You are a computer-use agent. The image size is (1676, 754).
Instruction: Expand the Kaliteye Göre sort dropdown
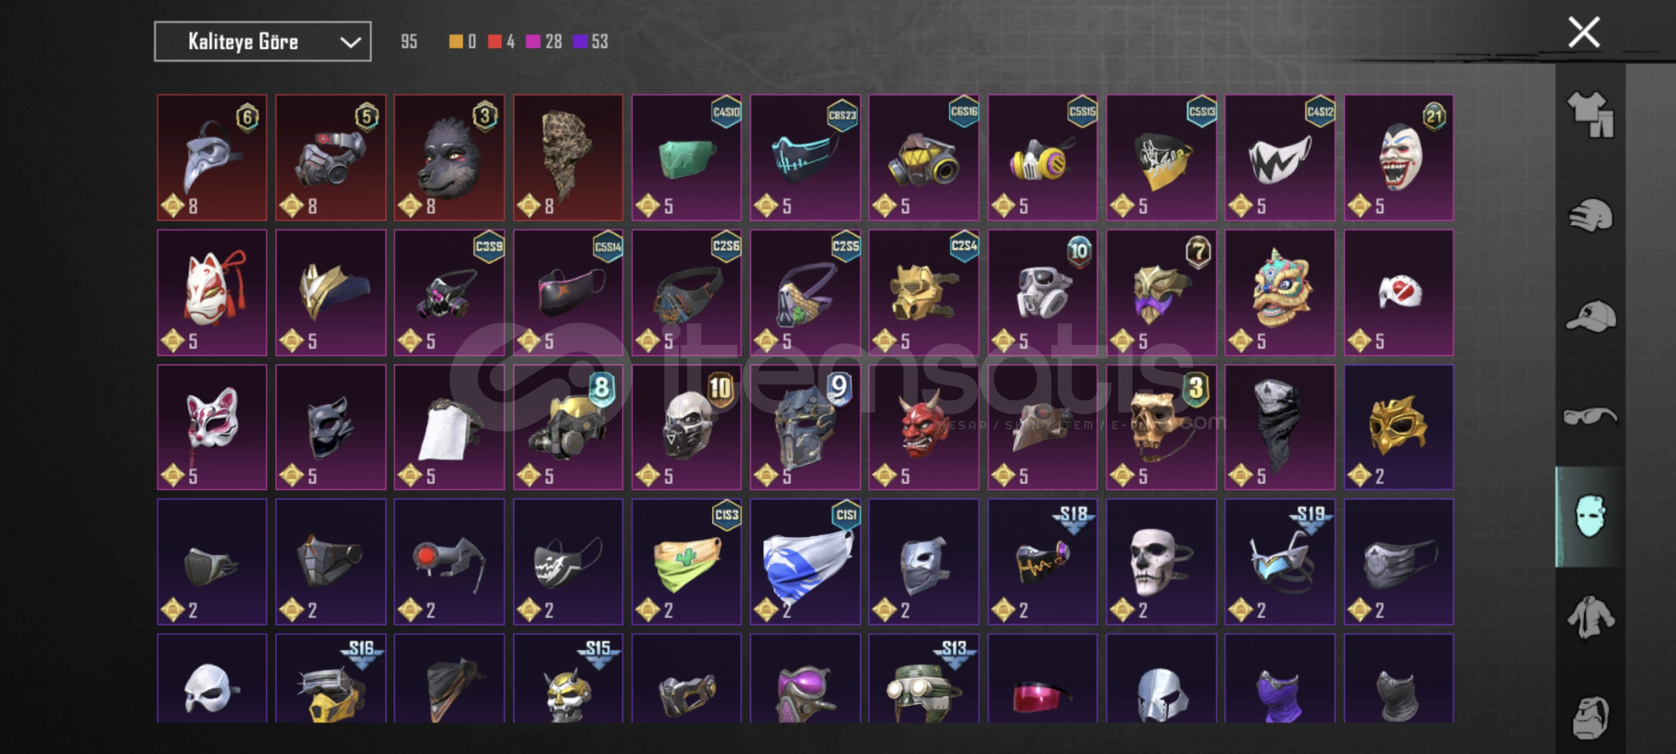[262, 42]
